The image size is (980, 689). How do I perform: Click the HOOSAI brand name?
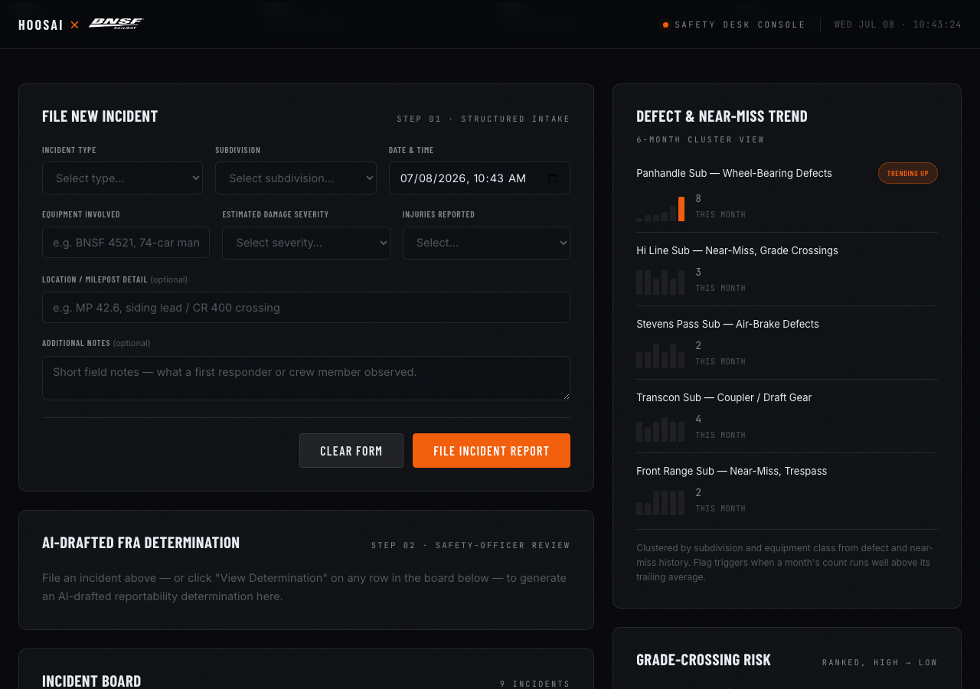(x=41, y=24)
